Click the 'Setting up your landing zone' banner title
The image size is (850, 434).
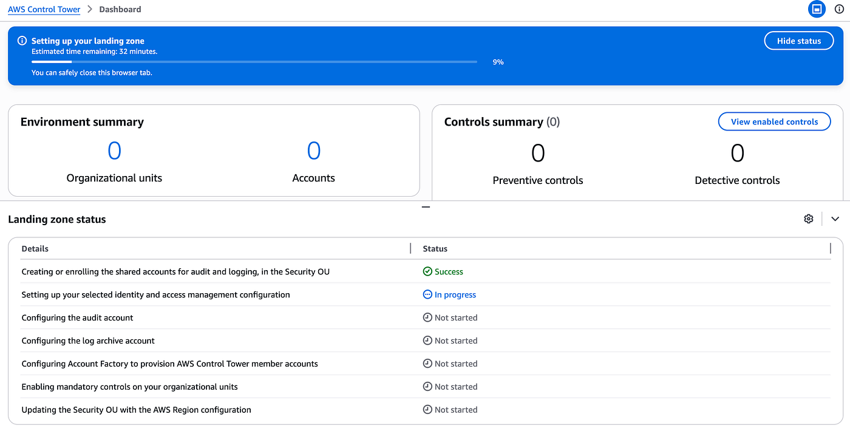88,41
